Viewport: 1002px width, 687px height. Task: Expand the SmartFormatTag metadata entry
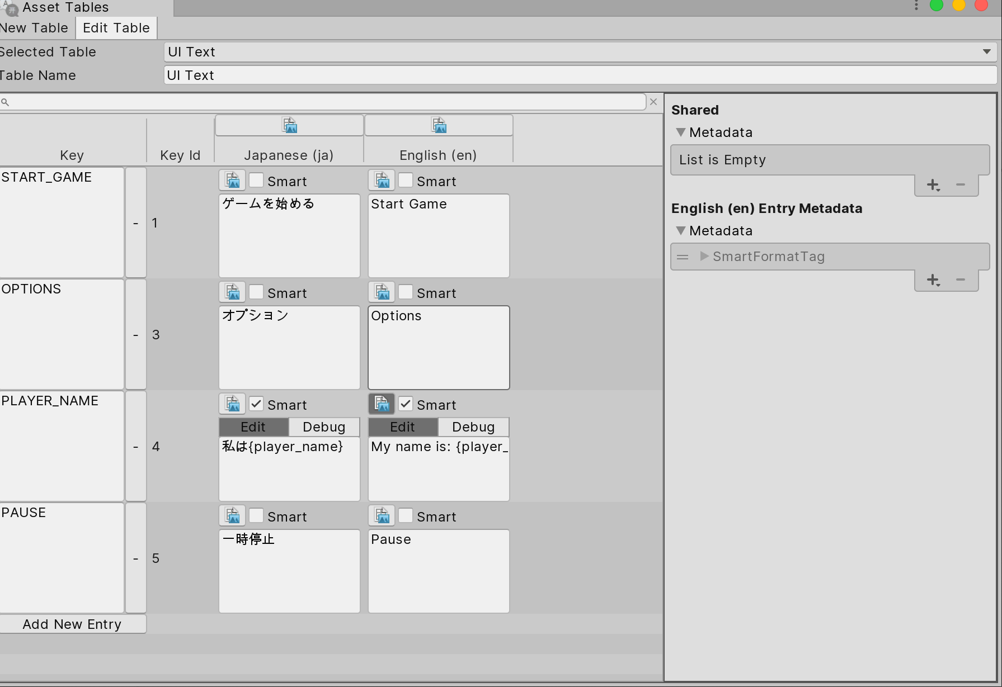[x=703, y=257]
